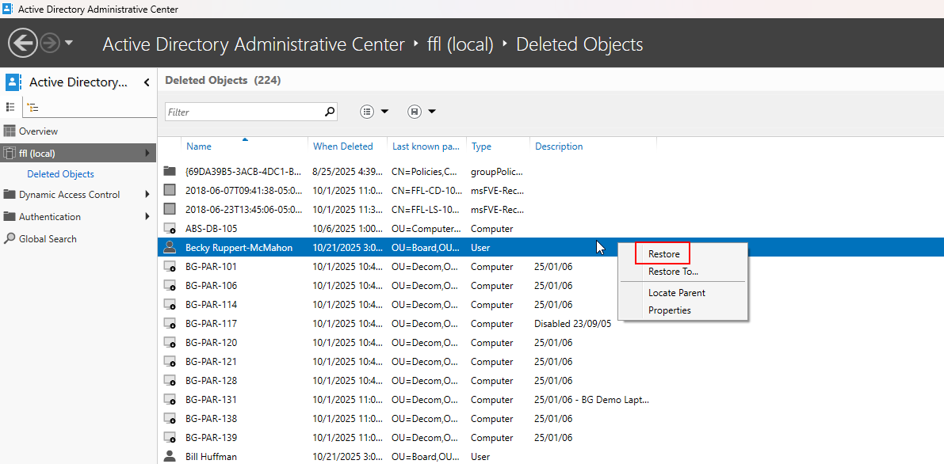This screenshot has width=944, height=464.
Task: Choose Restore To... from context menu
Action: click(x=673, y=272)
